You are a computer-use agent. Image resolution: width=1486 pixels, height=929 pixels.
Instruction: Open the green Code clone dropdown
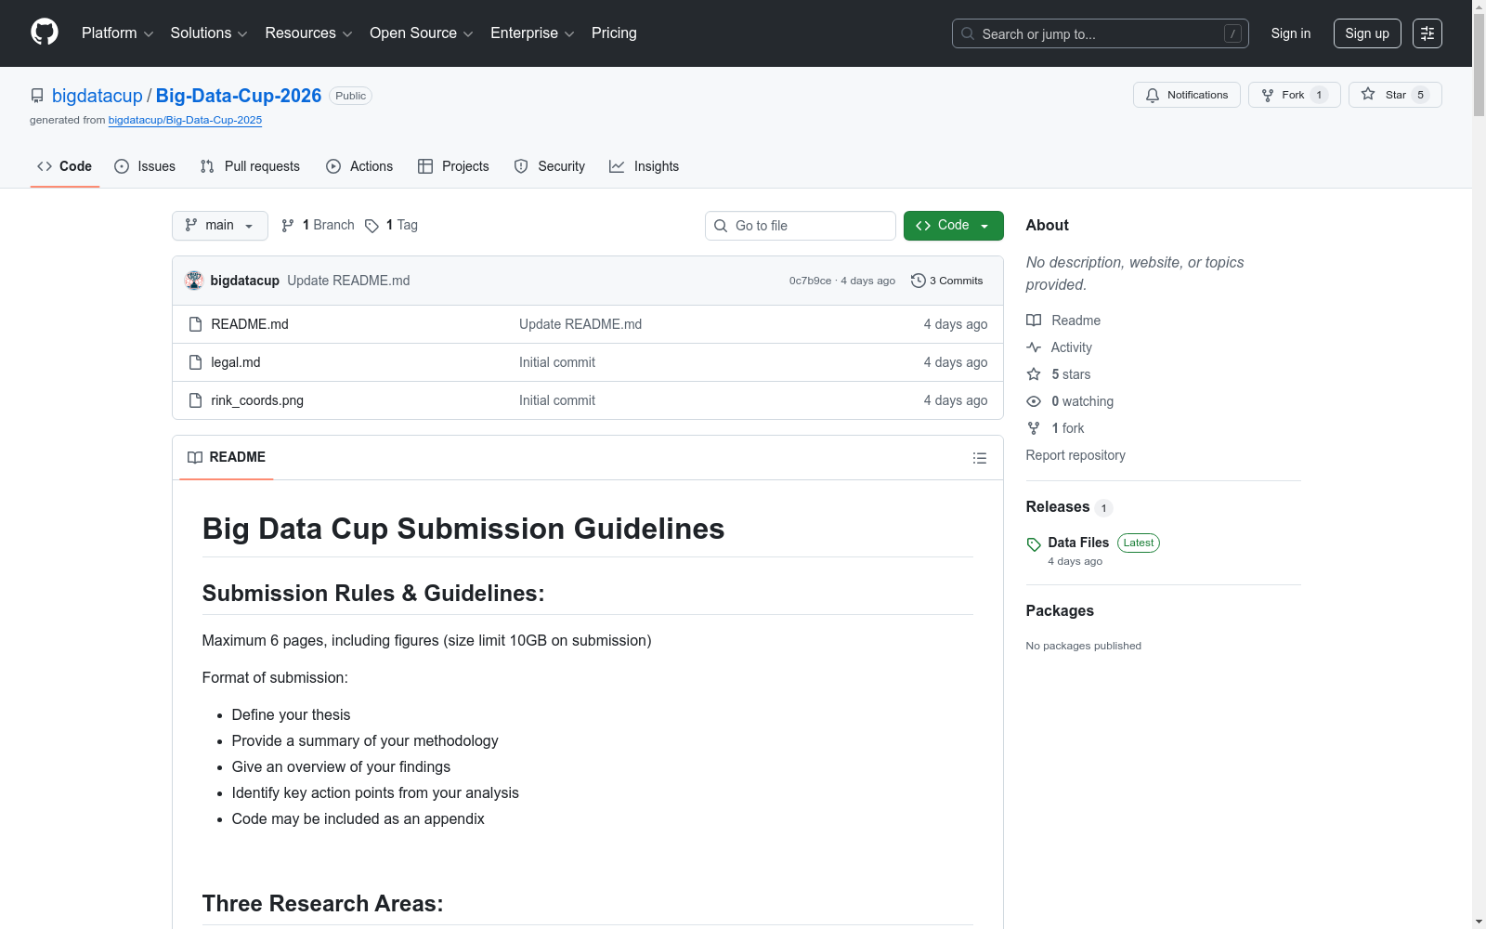954,226
